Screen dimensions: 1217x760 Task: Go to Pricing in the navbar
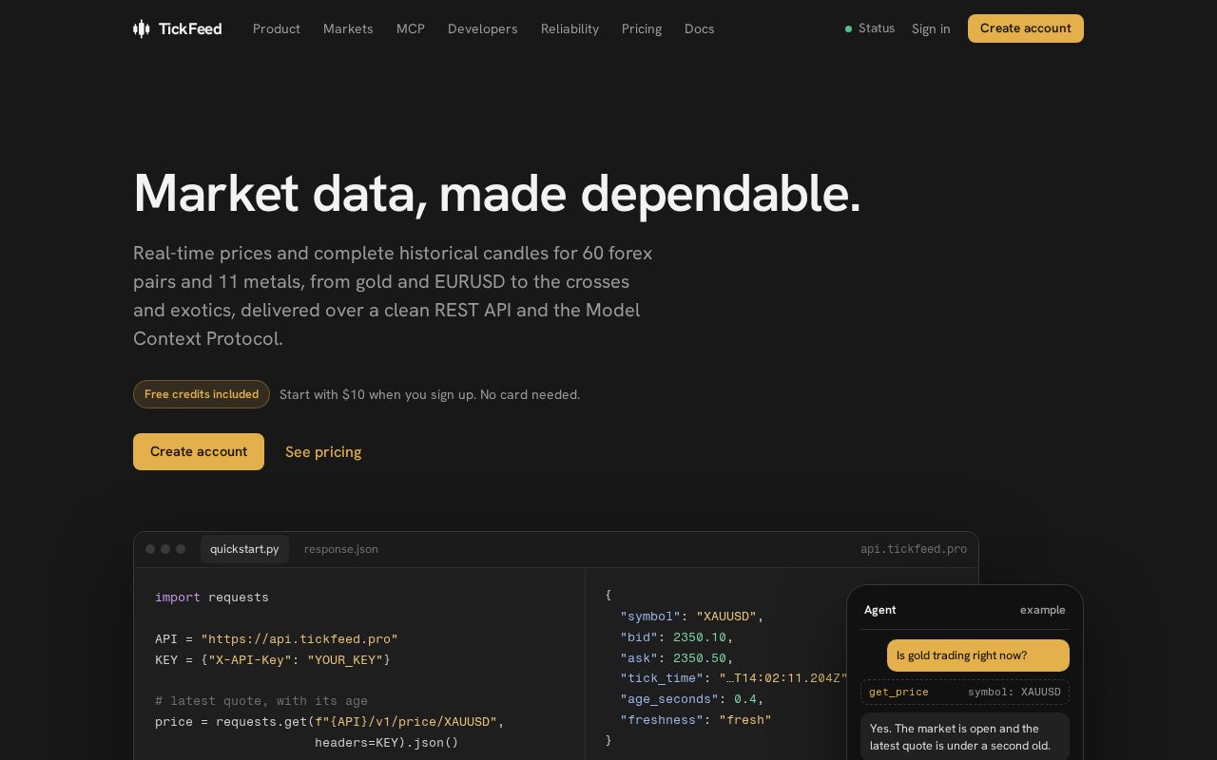[642, 28]
